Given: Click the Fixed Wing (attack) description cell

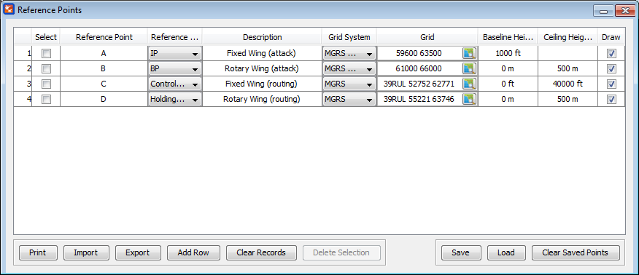Looking at the screenshot, I should [262, 53].
